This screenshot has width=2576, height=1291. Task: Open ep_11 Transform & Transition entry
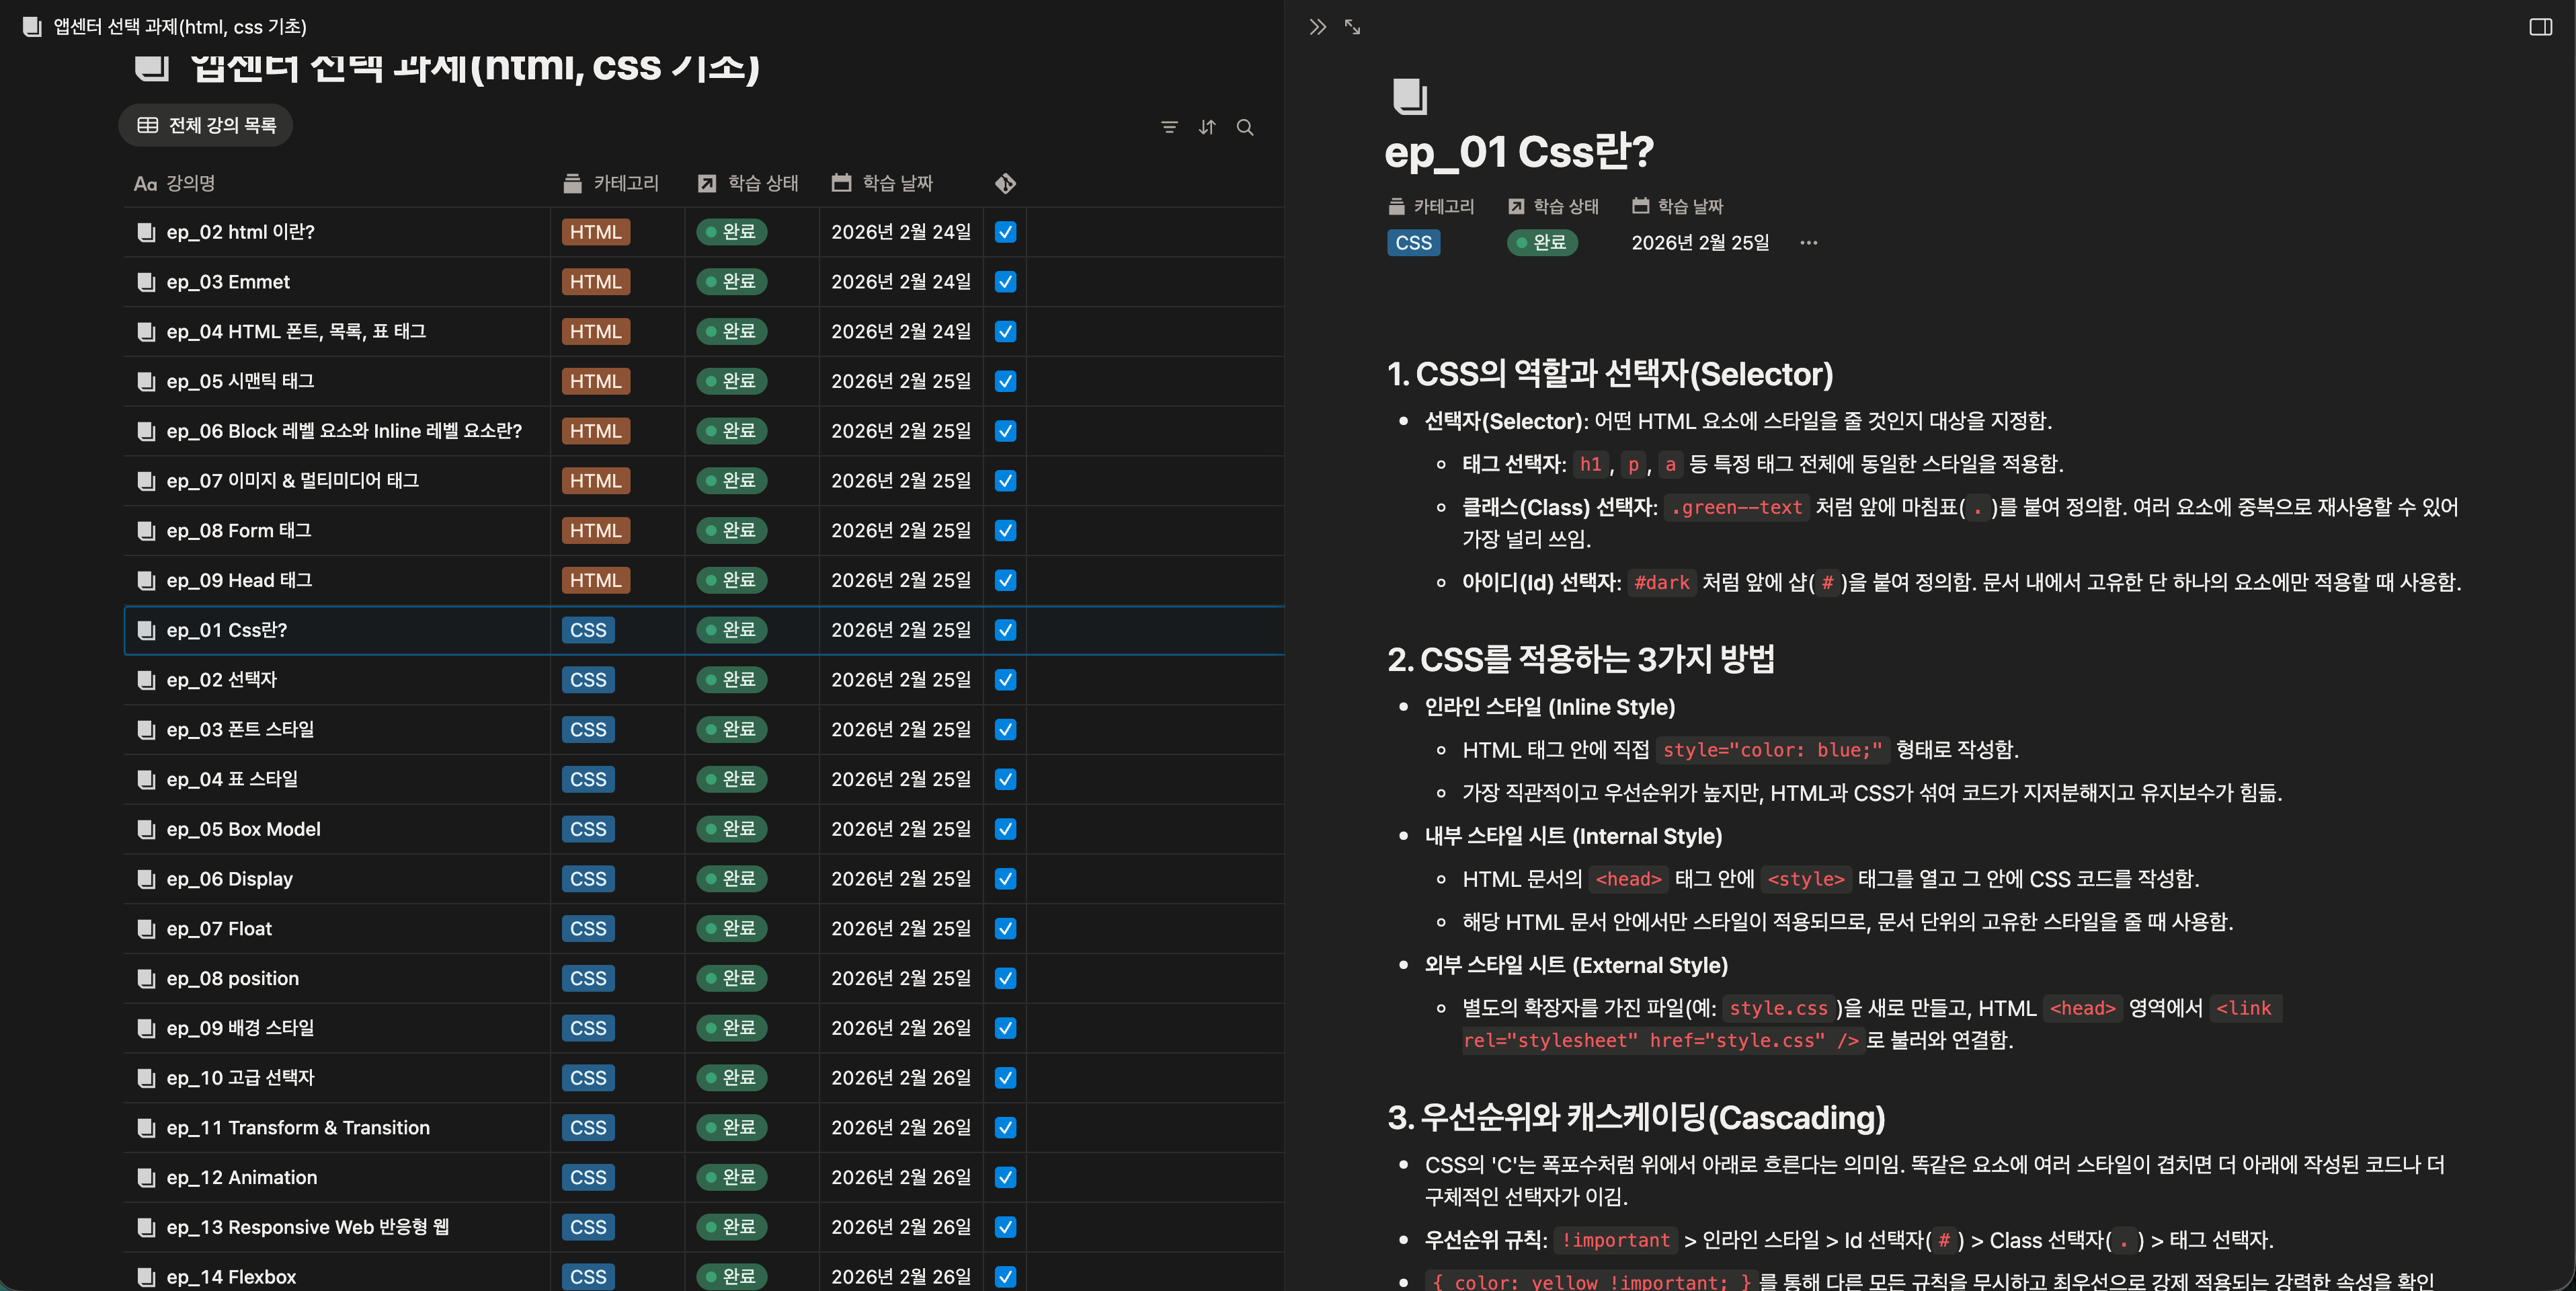coord(298,1128)
